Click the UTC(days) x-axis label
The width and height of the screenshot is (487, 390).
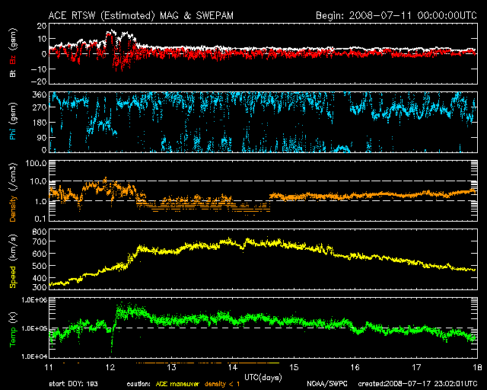261,376
